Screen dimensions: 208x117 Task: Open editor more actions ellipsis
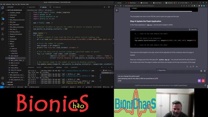(112, 7)
